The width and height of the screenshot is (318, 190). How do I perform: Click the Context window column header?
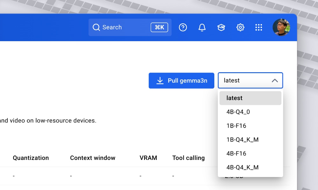tap(93, 158)
